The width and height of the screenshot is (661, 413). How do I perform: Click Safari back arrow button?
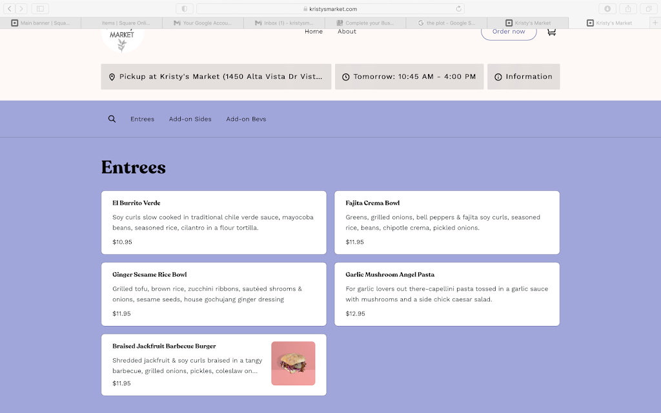click(x=11, y=8)
